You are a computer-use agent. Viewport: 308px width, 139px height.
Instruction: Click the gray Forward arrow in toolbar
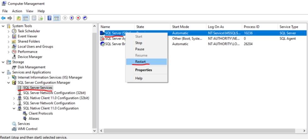(x=9, y=18)
